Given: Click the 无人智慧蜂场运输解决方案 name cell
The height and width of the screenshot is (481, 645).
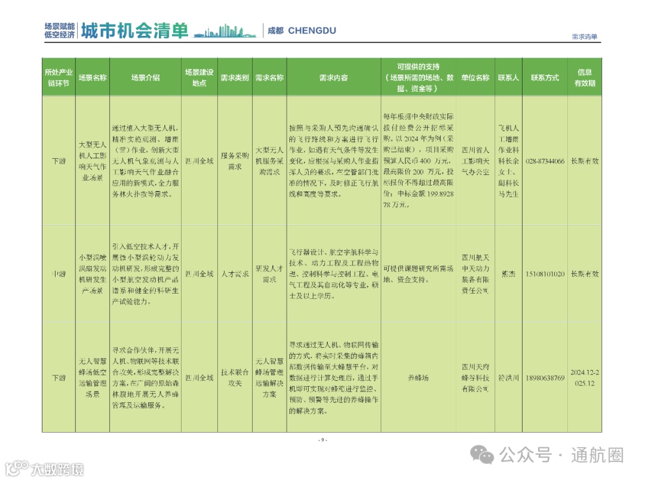Looking at the screenshot, I should (x=269, y=377).
